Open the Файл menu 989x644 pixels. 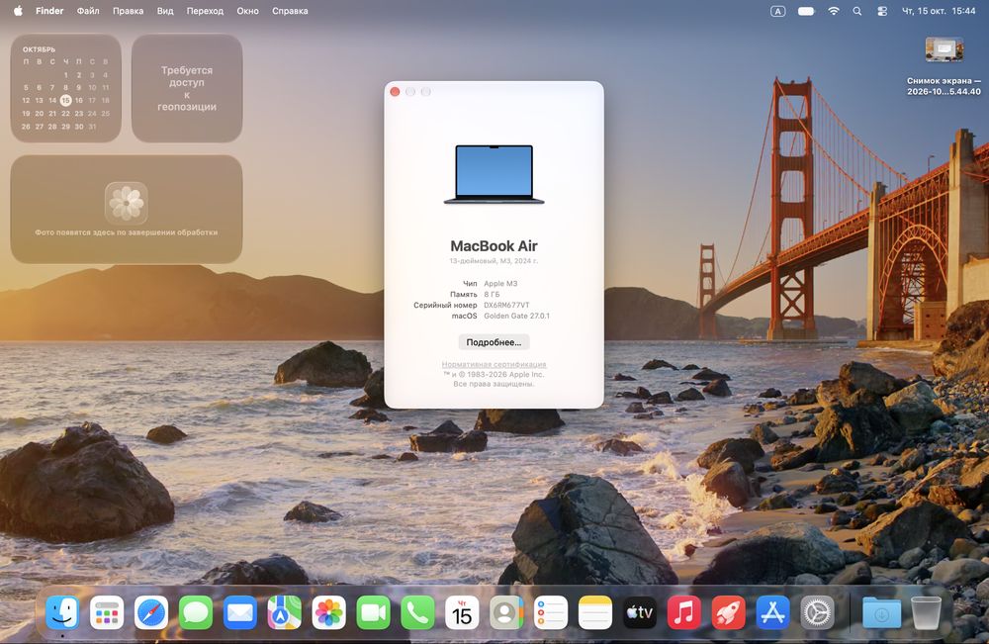point(88,11)
